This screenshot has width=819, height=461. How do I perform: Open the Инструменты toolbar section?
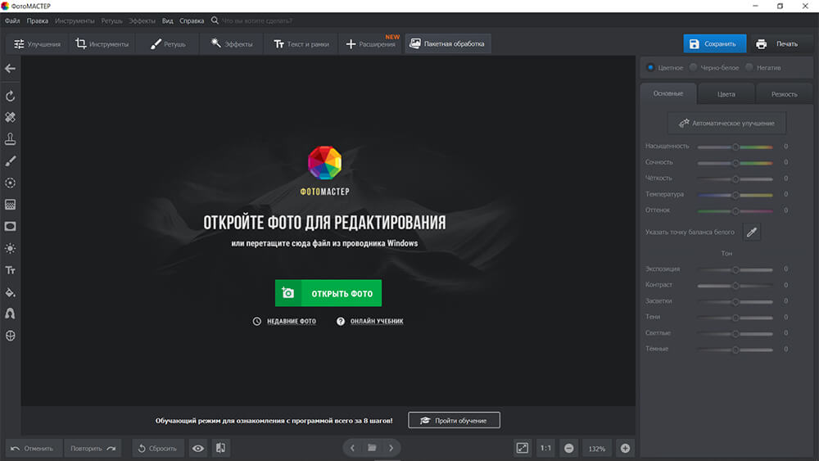click(x=102, y=44)
